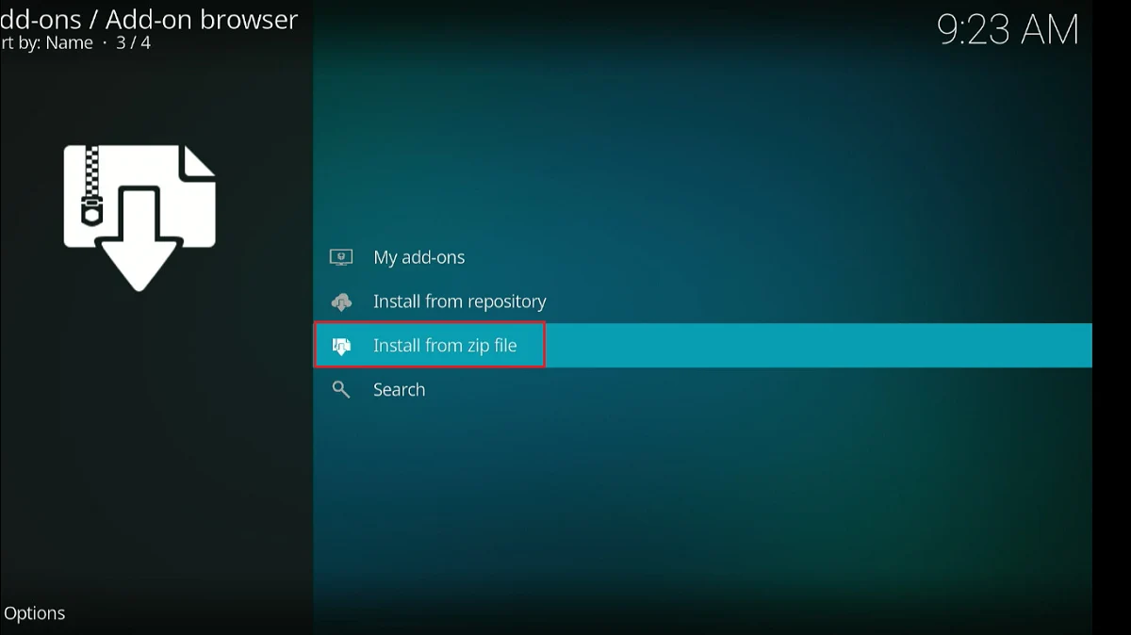The height and width of the screenshot is (635, 1131).
Task: Select Install from repository label
Action: (459, 301)
